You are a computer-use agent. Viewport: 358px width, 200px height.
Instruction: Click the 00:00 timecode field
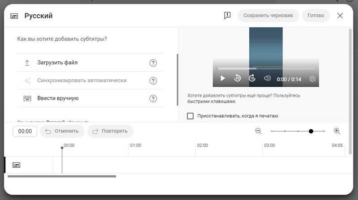coord(25,131)
